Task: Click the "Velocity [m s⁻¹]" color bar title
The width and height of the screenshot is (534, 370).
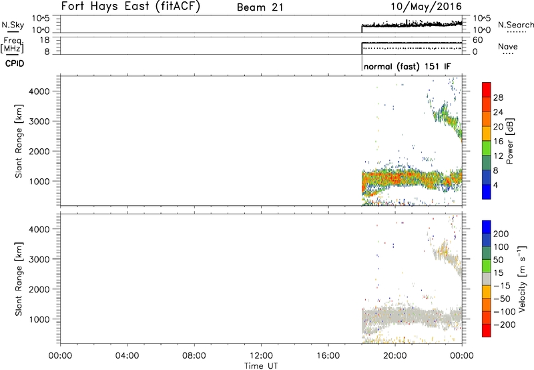Action: point(521,279)
